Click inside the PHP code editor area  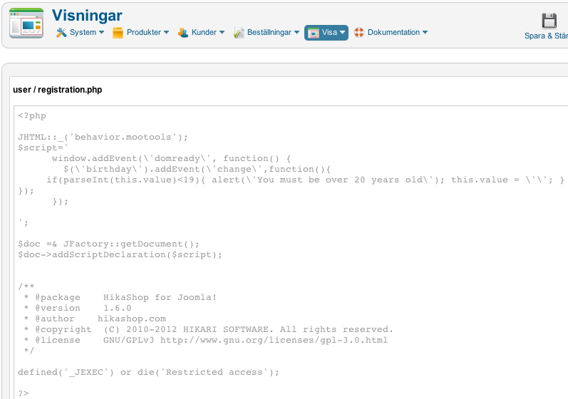pyautogui.click(x=291, y=252)
